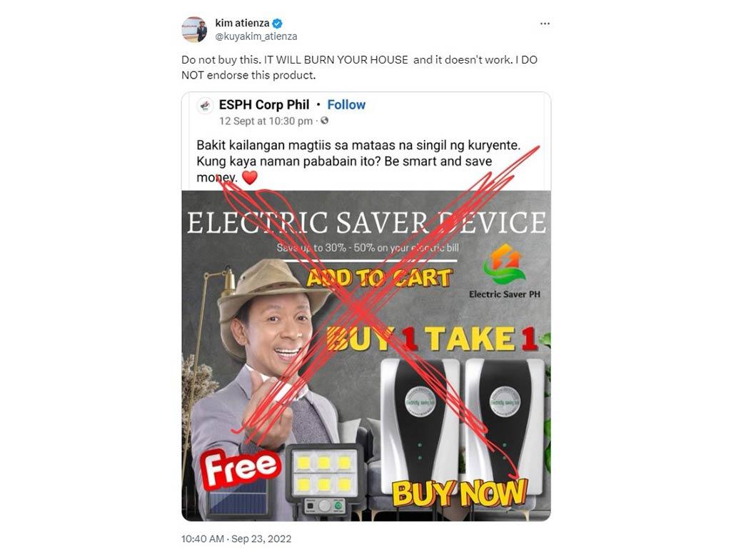Click the red heart emoji
This screenshot has height=552, width=736.
pyautogui.click(x=250, y=177)
